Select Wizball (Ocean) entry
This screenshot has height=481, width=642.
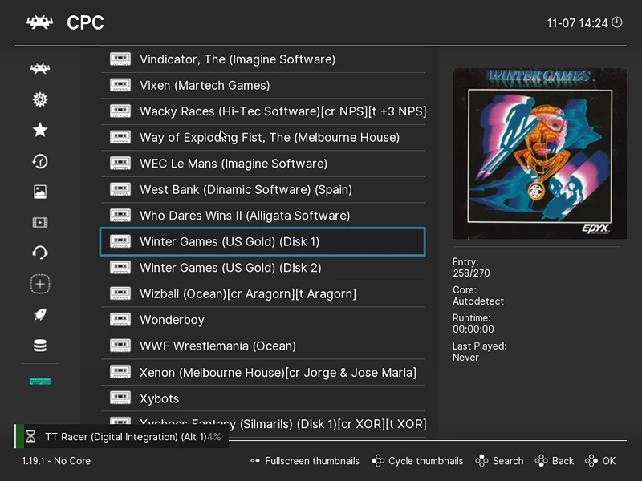coord(262,293)
